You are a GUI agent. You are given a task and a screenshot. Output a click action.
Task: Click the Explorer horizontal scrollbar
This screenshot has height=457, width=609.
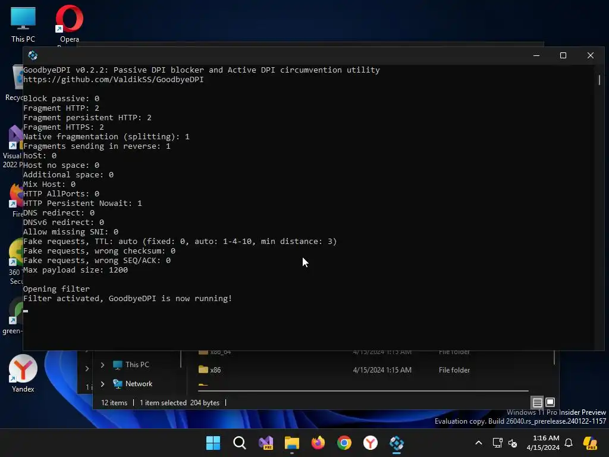(363, 390)
